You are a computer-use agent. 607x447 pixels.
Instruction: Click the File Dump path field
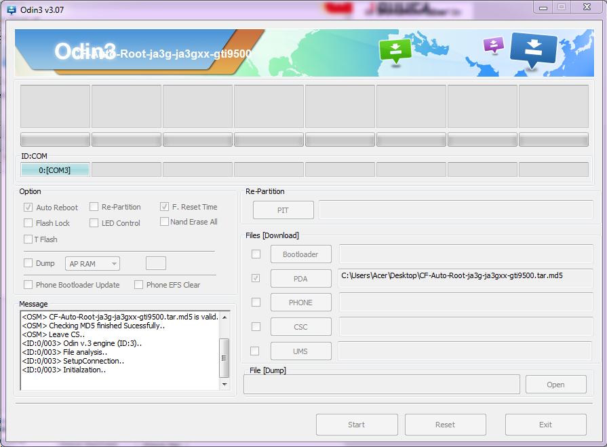click(382, 385)
